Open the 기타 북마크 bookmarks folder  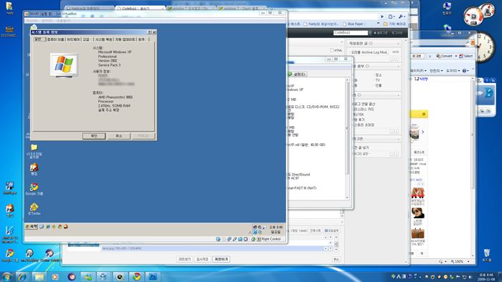(394, 24)
